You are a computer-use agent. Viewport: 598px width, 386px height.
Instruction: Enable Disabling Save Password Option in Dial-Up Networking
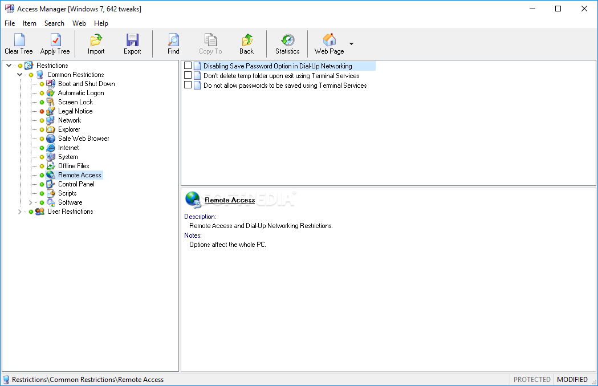tap(188, 66)
